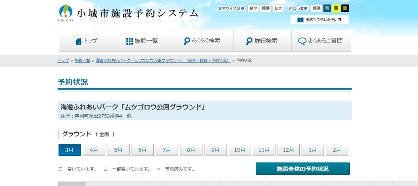Screen dimensions: 418x186
Task: Click the × 予約済みです legend text
Action: pos(176,169)
